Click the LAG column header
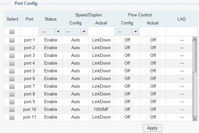Image resolution: width=199 pixels, height=133 pixels. pyautogui.click(x=182, y=19)
